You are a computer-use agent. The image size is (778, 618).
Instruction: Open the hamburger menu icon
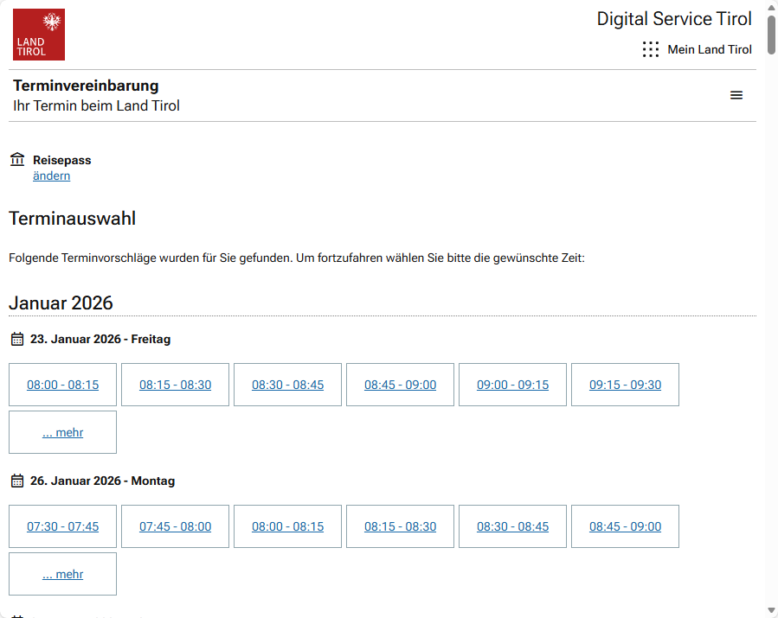[736, 95]
